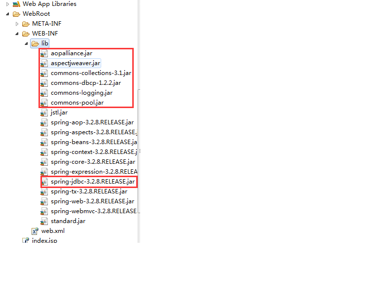
Task: Collapse the WebRoot folder arrow
Action: pyautogui.click(x=7, y=14)
